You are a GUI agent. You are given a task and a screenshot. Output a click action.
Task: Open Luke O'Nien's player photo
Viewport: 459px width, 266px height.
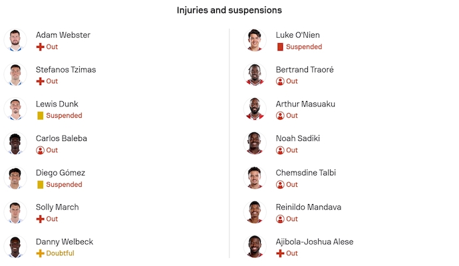coord(255,41)
